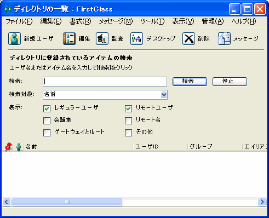Click the scrollbar right arrow
The image size is (269, 218).
(262, 202)
